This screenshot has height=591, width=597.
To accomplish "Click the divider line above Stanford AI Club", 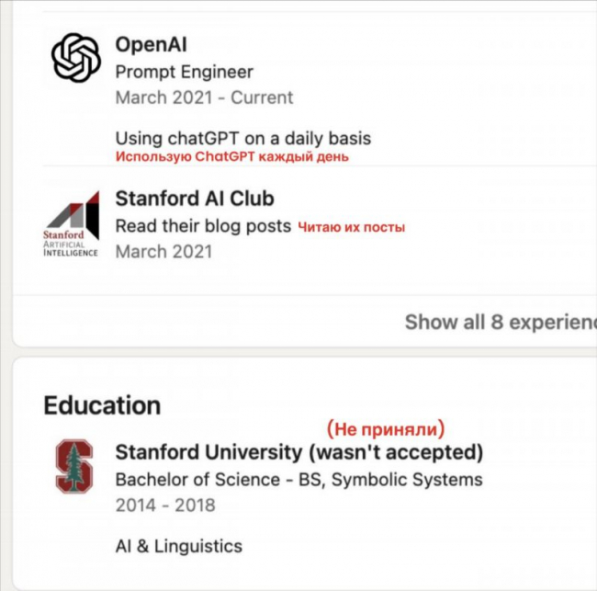I will pyautogui.click(x=320, y=166).
